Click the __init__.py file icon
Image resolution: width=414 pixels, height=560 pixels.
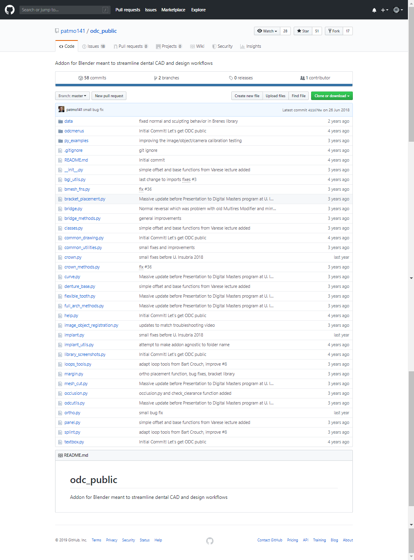(60, 170)
